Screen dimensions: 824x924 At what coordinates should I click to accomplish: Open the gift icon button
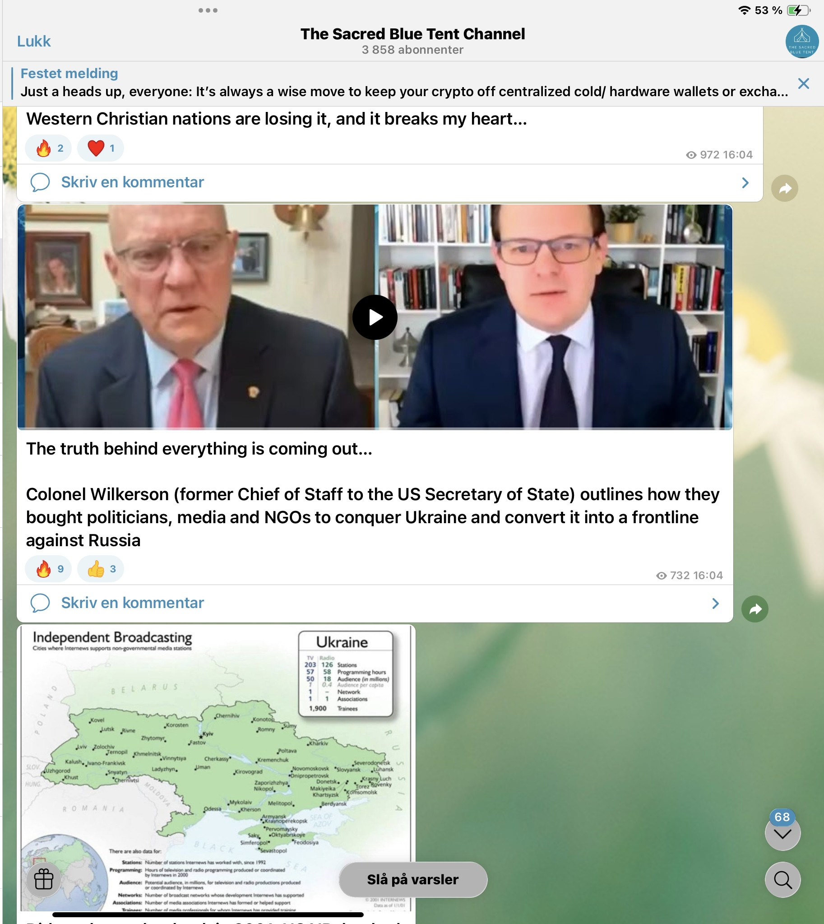[44, 880]
